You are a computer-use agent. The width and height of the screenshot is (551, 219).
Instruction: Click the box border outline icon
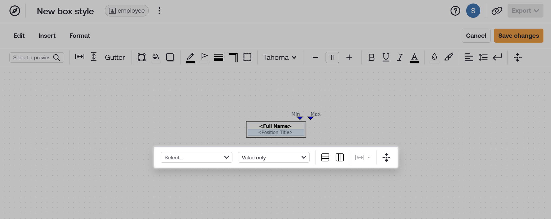point(141,57)
